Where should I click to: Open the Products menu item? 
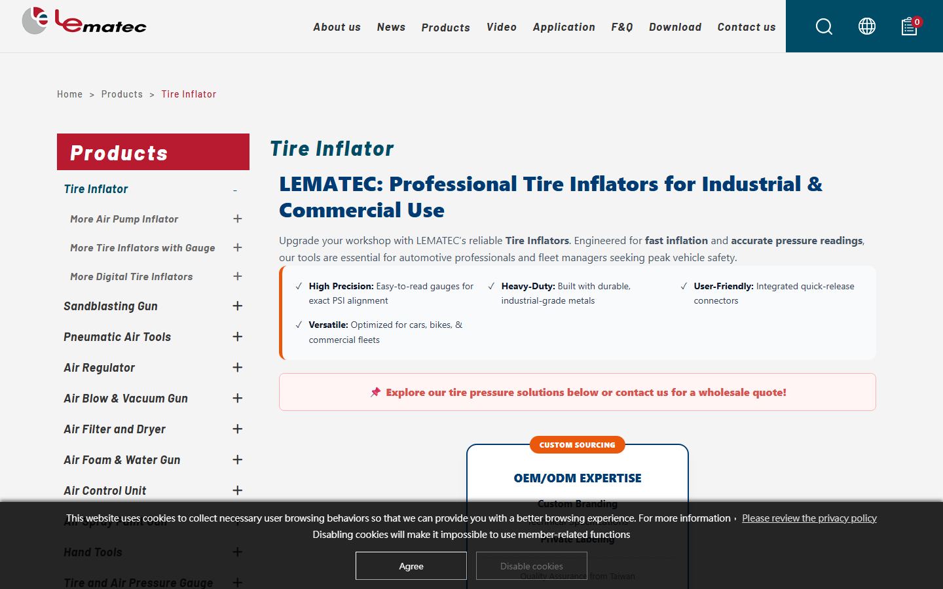[x=445, y=27]
